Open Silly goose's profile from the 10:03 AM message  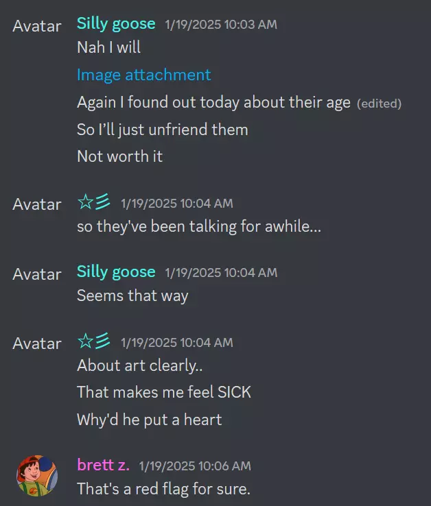(x=116, y=23)
